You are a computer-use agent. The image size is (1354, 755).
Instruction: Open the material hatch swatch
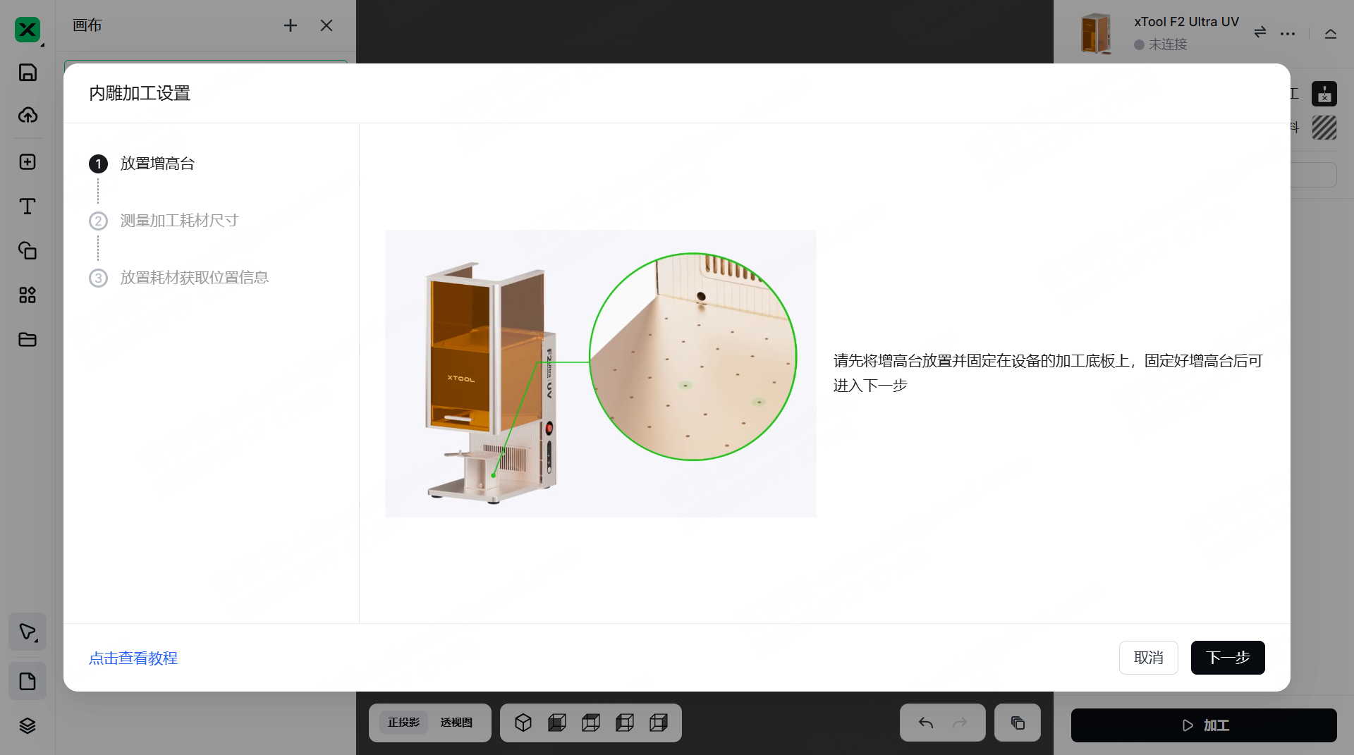[1324, 128]
